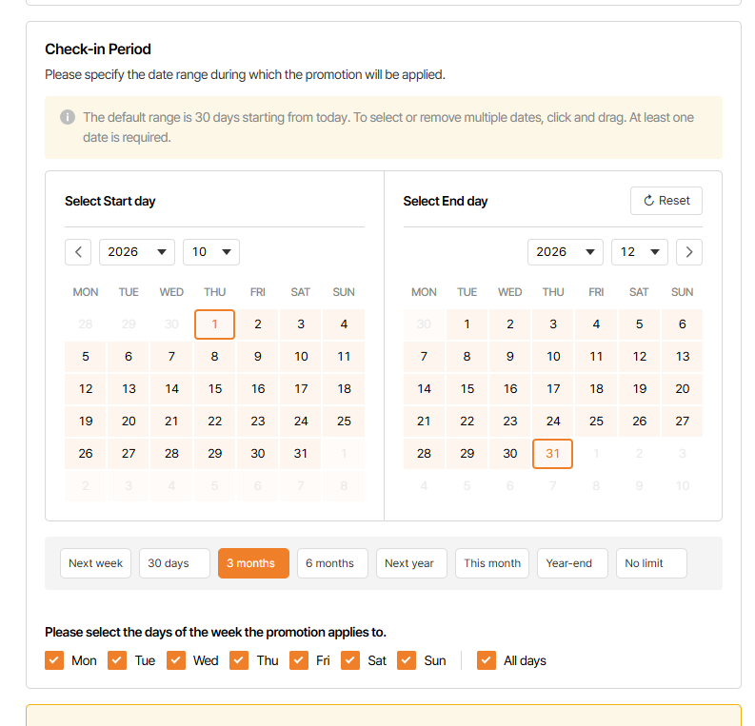Go to next month in end calendar

[689, 252]
